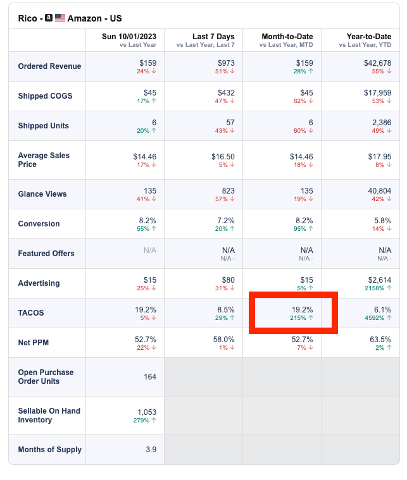
Task: Click the 164 Open Purchase Order Units value
Action: 149,376
